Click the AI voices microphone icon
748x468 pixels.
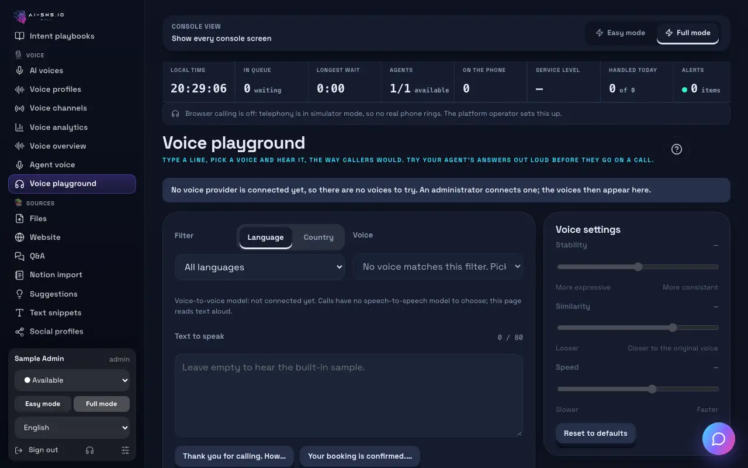click(20, 71)
